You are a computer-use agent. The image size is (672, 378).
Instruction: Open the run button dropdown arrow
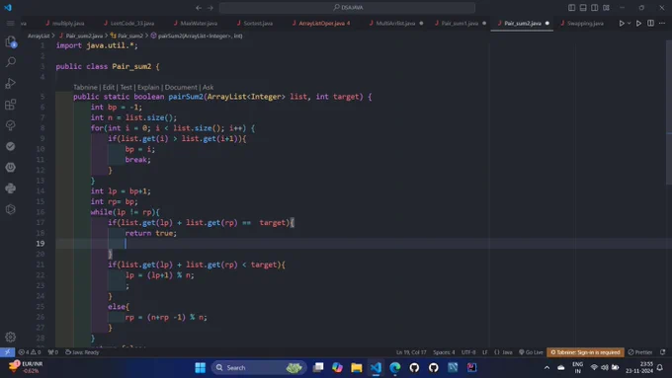pyautogui.click(x=630, y=23)
